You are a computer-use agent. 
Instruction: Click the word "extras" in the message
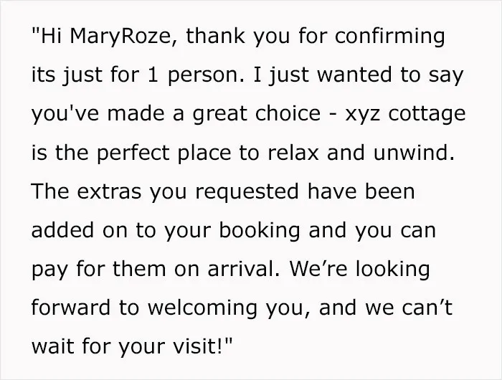(109, 191)
